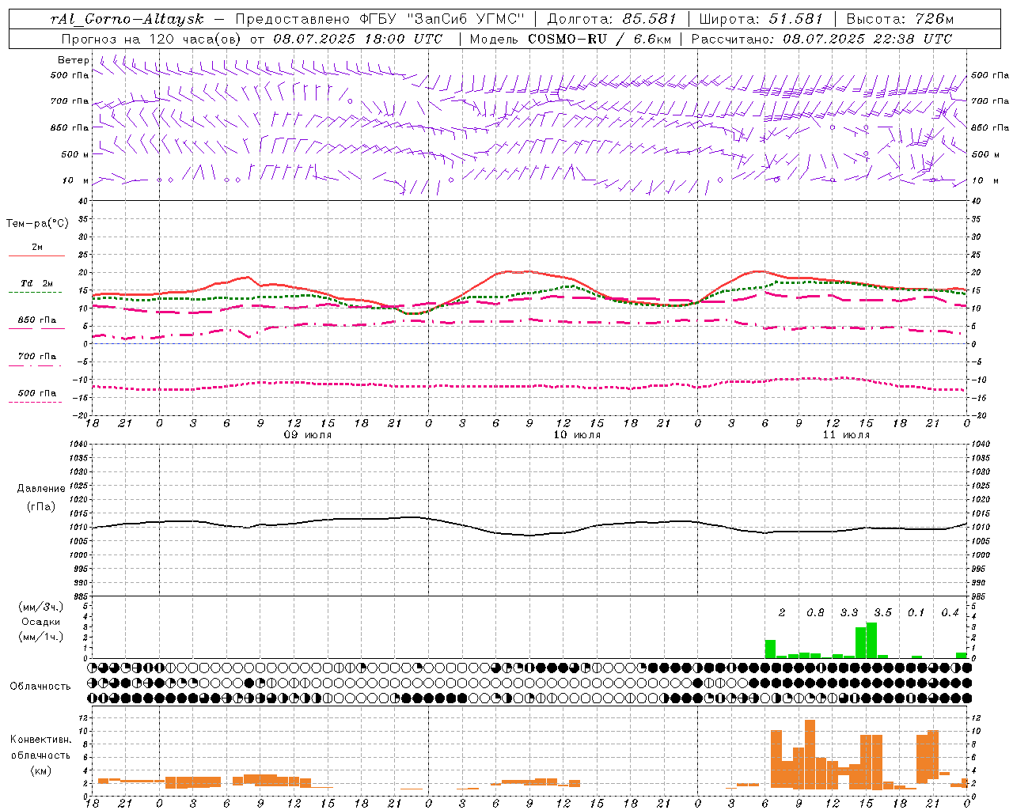Click the Облачность cloud cover label
Viewport: 1013px width, 810px height.
(x=40, y=687)
